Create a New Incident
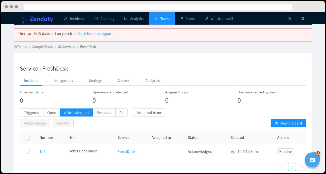Viewport: 326px width, 174px height. pyautogui.click(x=288, y=123)
